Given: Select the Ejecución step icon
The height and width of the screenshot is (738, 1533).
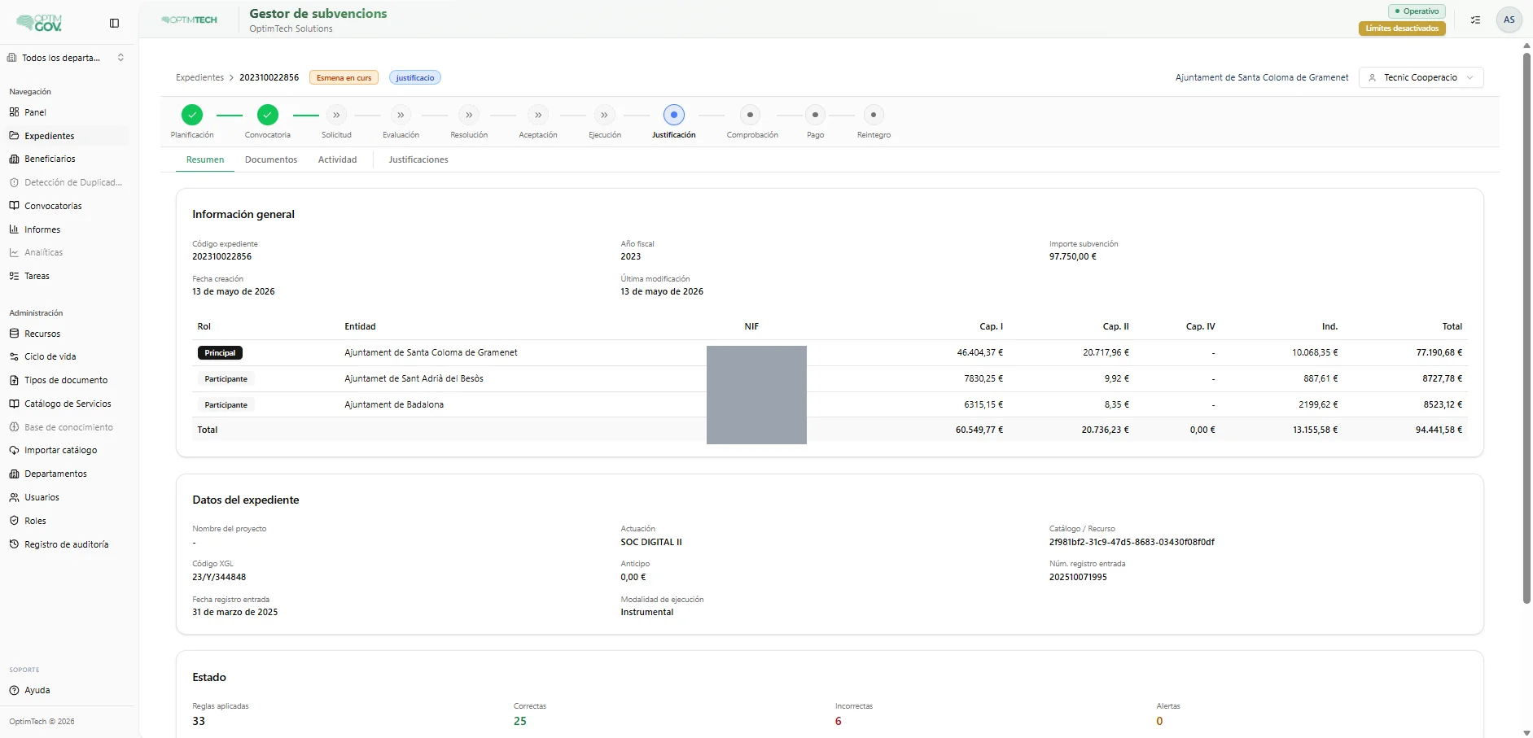Looking at the screenshot, I should [x=604, y=115].
